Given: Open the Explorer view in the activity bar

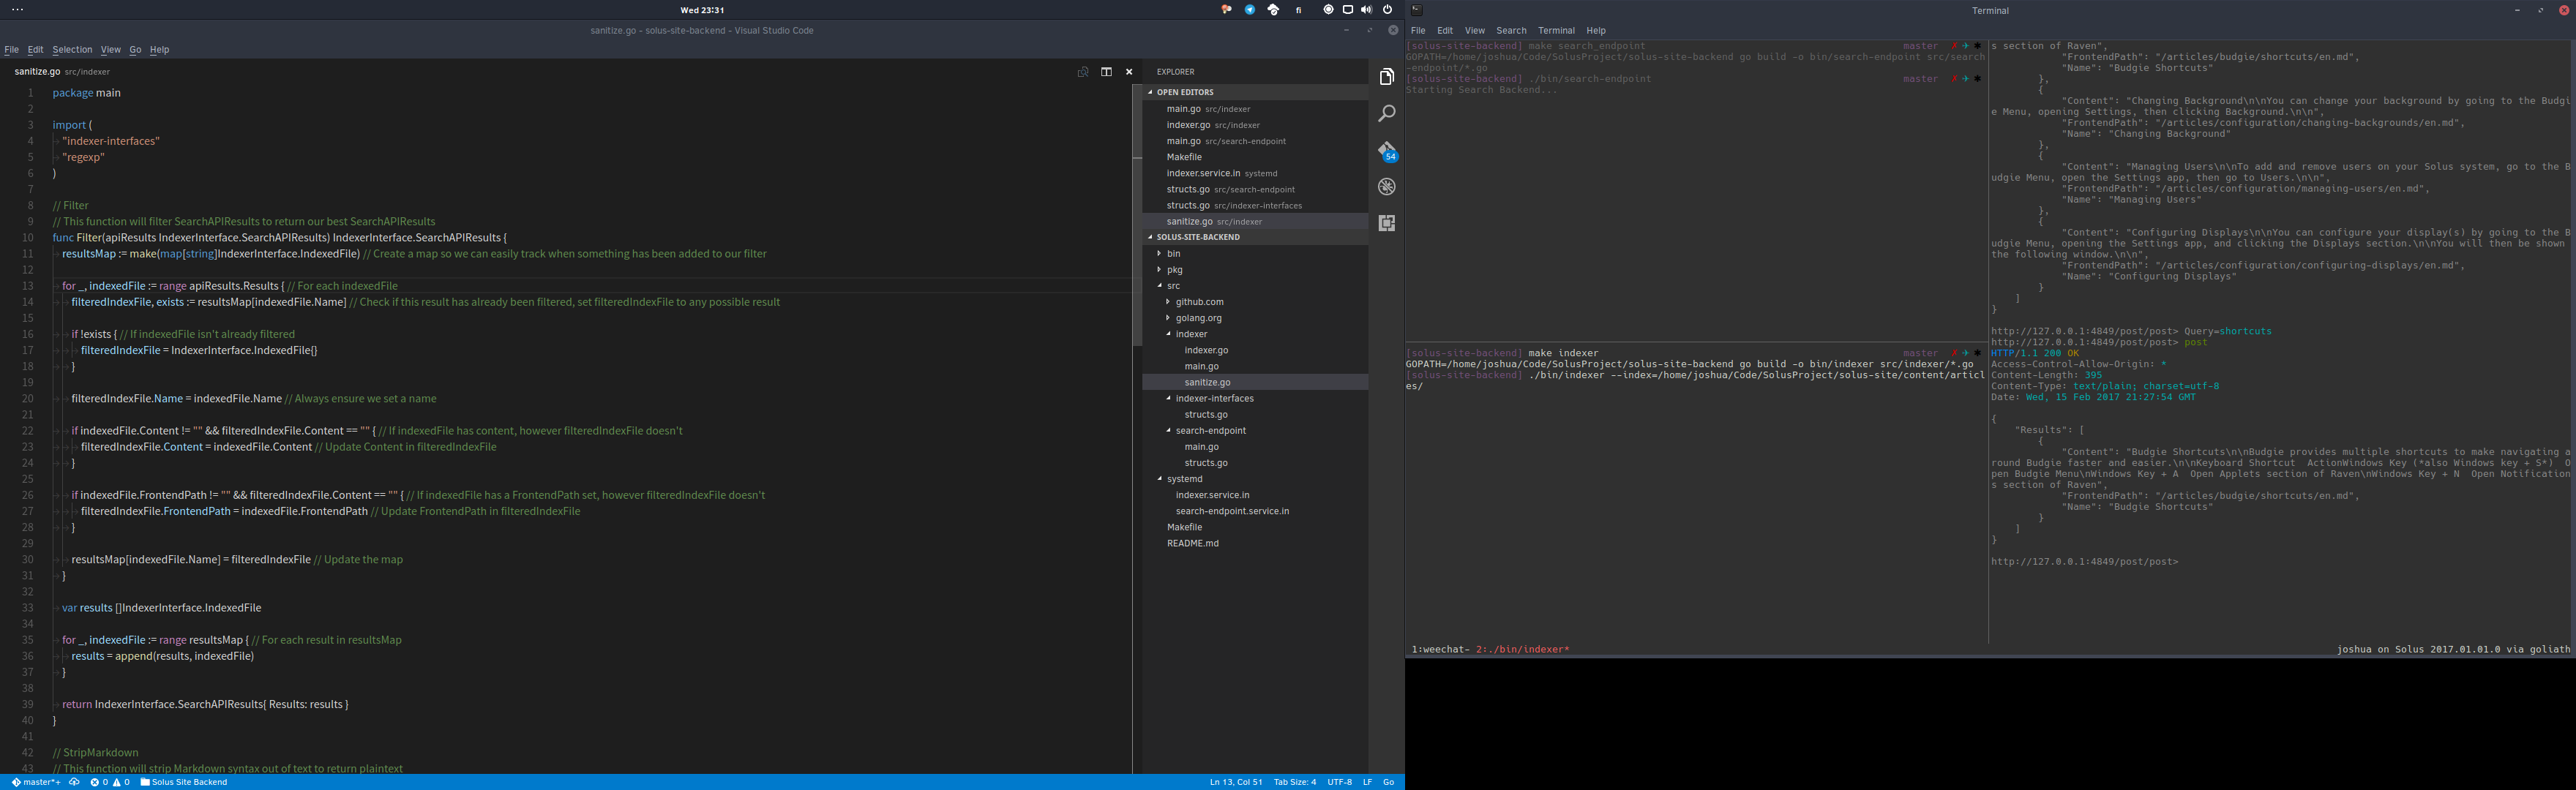Looking at the screenshot, I should coord(1386,77).
